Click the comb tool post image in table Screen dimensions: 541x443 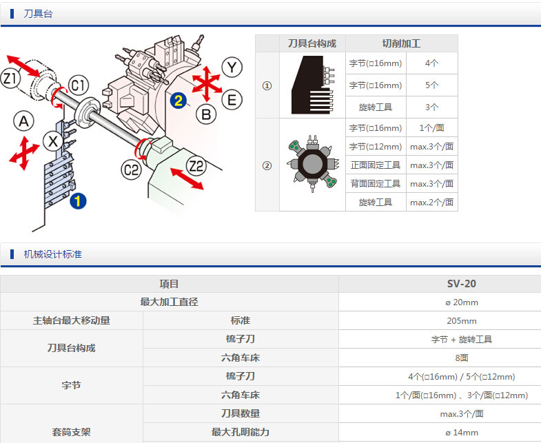point(312,85)
